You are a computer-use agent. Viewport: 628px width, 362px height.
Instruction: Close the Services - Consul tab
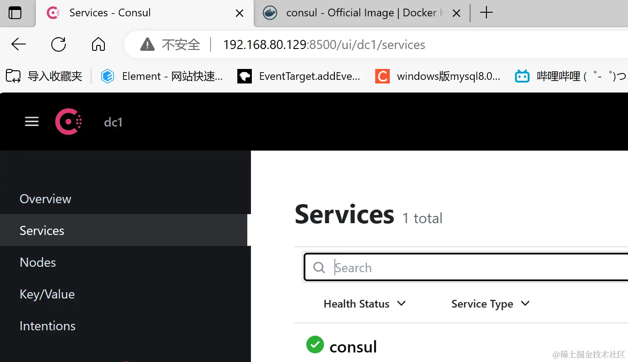239,14
